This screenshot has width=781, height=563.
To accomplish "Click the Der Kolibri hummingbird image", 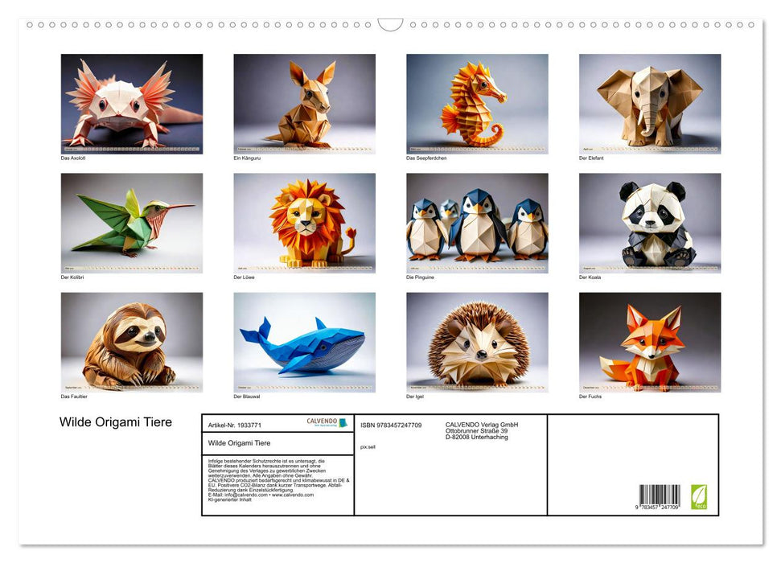I will (131, 224).
